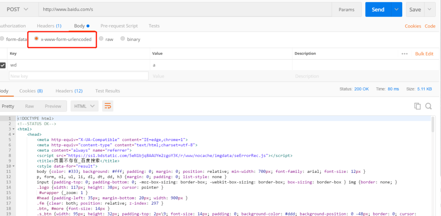
Task: Click the wd key cell
Action: [x=79, y=65]
